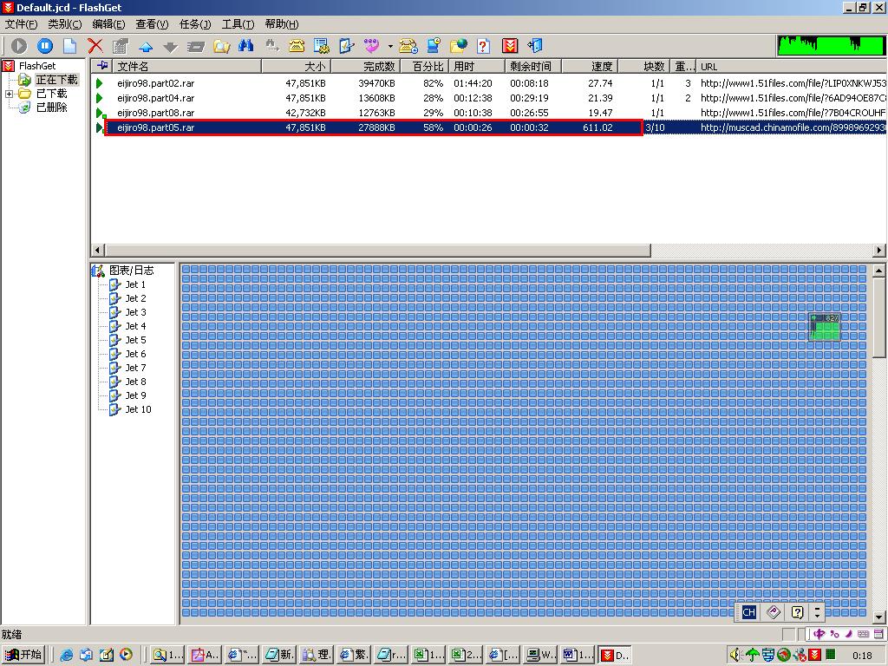The width and height of the screenshot is (888, 666).
Task: Click the blue Move up arrow icon
Action: pos(146,47)
